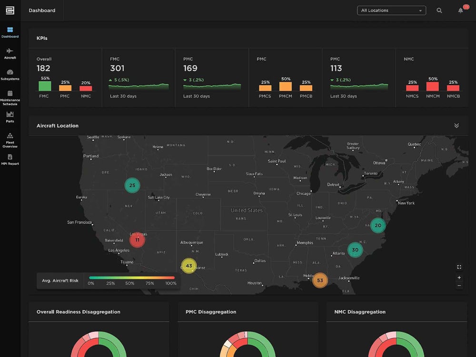Go to Subsystems in sidebar
This screenshot has height=357, width=476.
[x=10, y=75]
